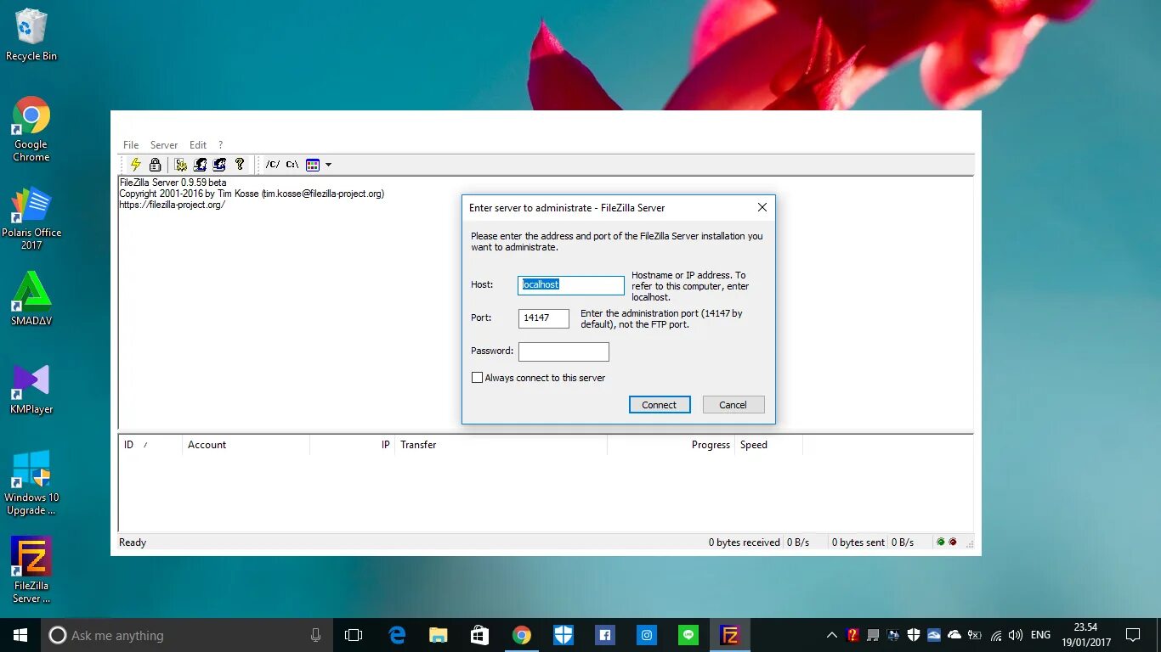1161x652 pixels.
Task: Close the Enter server to administrate dialog
Action: 762,207
